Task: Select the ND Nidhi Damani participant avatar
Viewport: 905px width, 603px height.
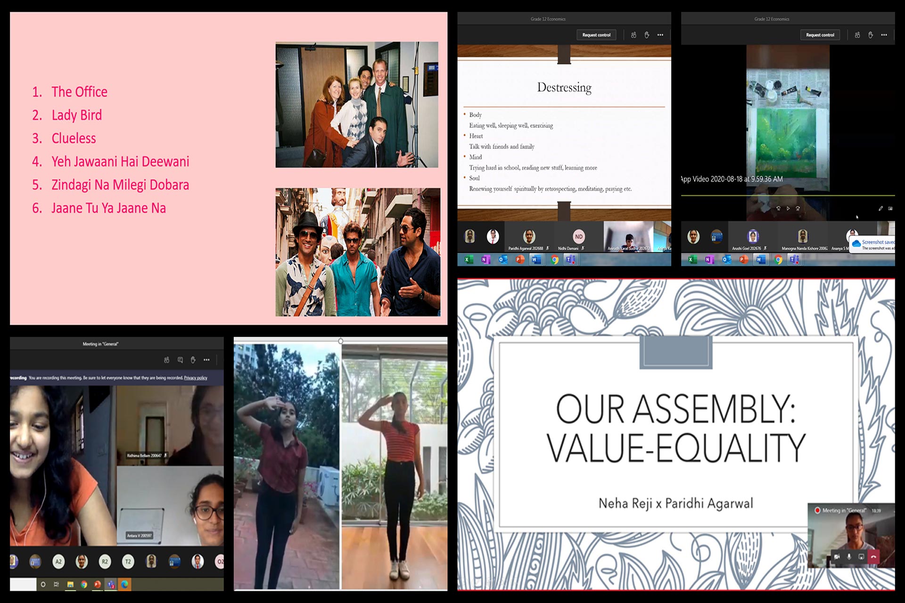Action: click(578, 237)
